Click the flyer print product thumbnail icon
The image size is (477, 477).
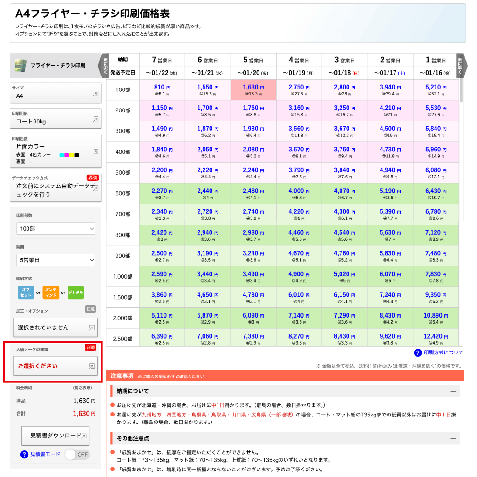pos(20,65)
